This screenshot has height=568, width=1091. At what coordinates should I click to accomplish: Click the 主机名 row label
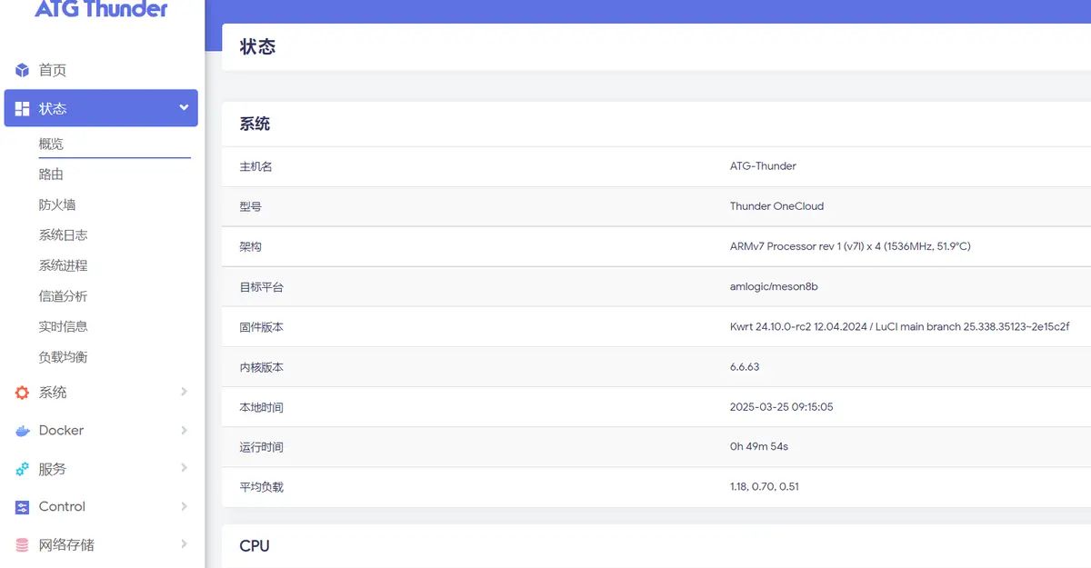coord(255,166)
